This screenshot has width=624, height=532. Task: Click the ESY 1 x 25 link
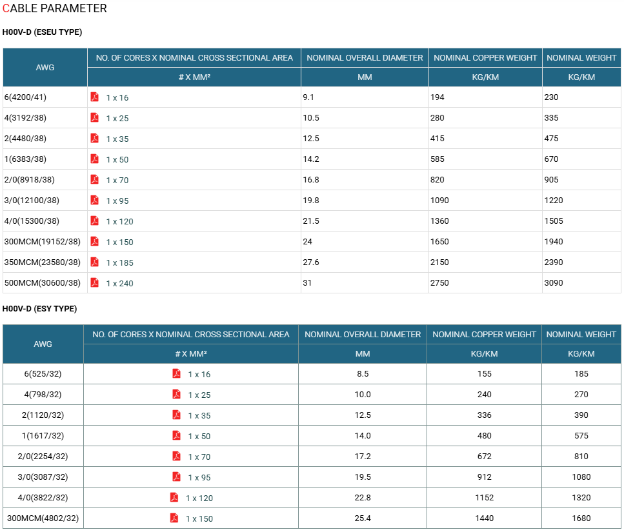(199, 395)
